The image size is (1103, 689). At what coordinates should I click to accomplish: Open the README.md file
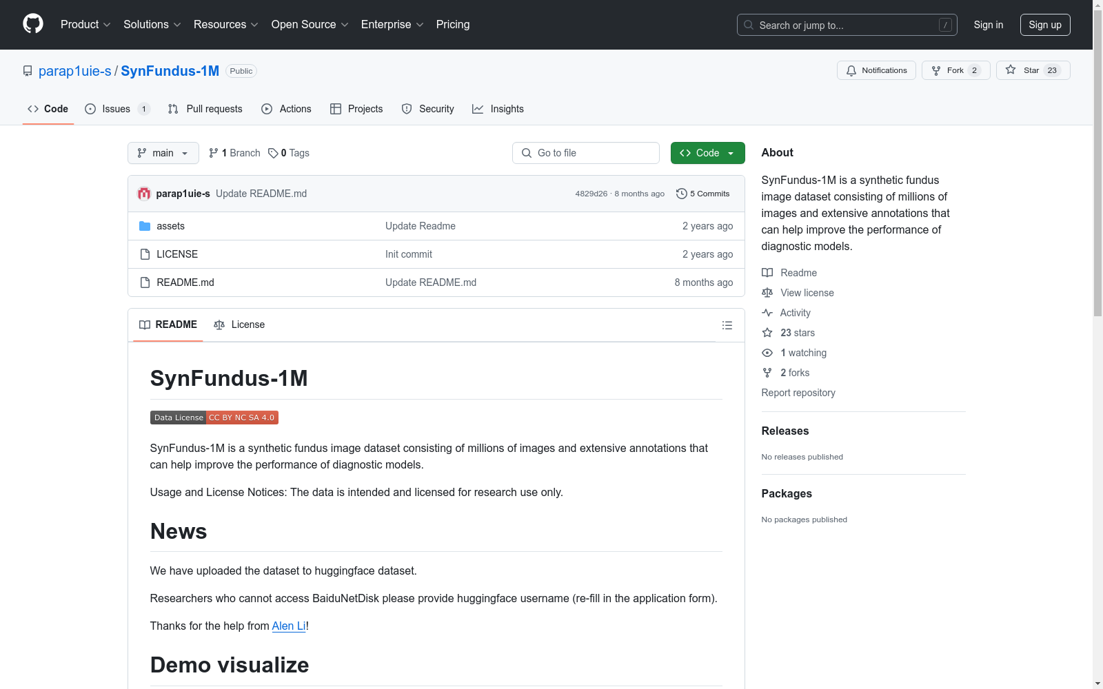point(185,282)
